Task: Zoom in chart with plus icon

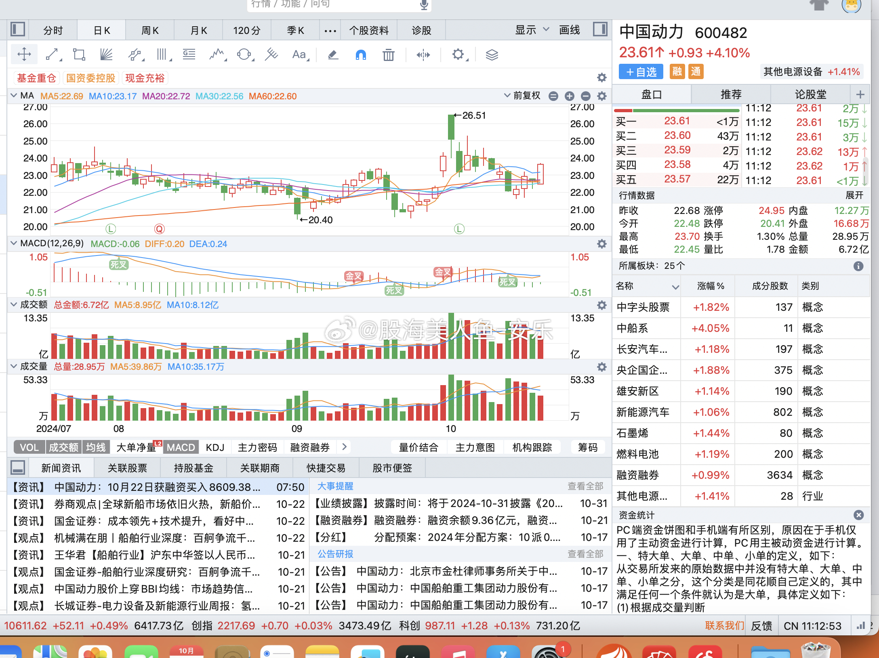Action: click(570, 96)
